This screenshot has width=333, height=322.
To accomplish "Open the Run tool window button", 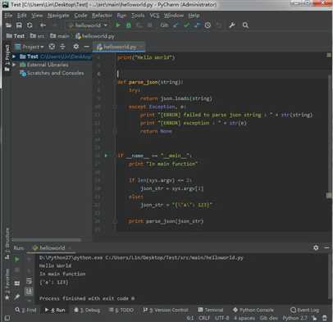I will click(x=55, y=310).
